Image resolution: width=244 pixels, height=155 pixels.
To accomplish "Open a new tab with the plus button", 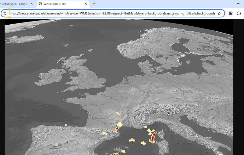I will (94, 4).
